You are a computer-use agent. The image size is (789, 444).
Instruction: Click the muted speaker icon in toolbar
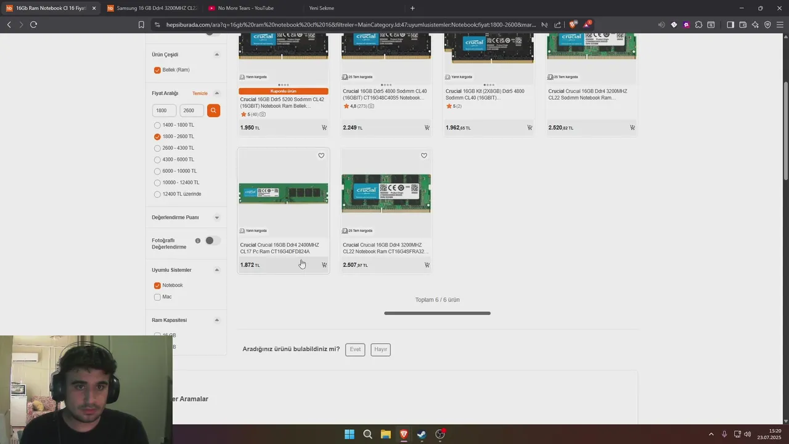pyautogui.click(x=661, y=25)
